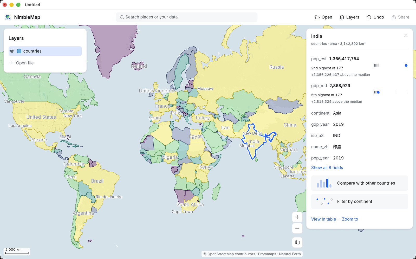Hide the countries layer with the eye icon
Image resolution: width=416 pixels, height=259 pixels.
(12, 51)
